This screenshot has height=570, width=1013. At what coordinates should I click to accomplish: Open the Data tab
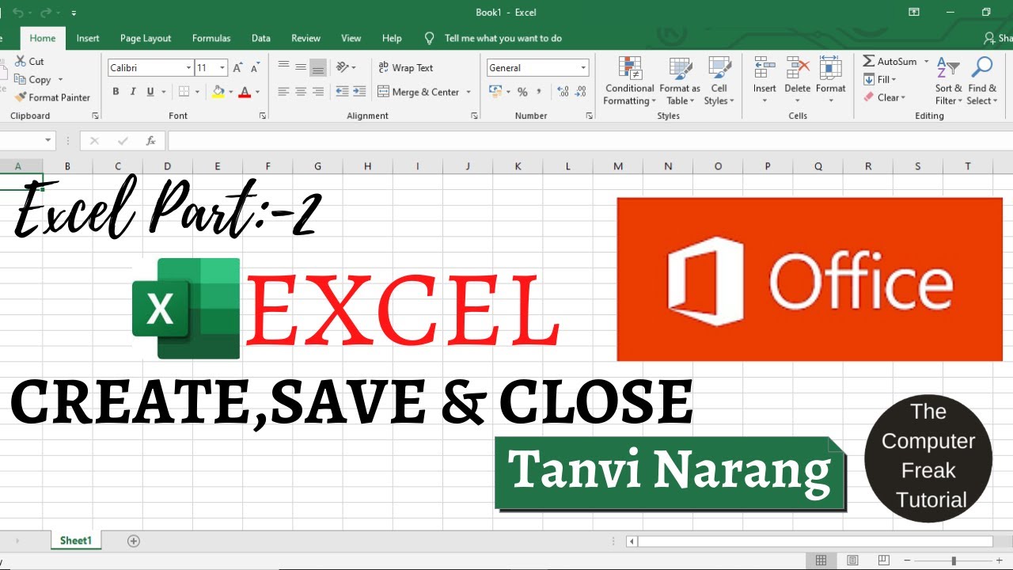coord(261,38)
